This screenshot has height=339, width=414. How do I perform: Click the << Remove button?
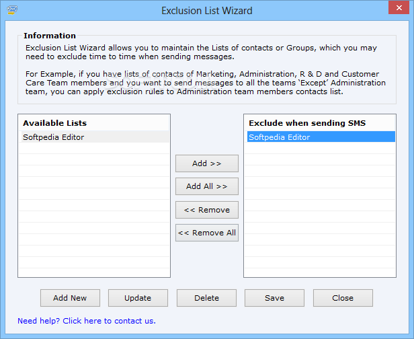point(207,210)
